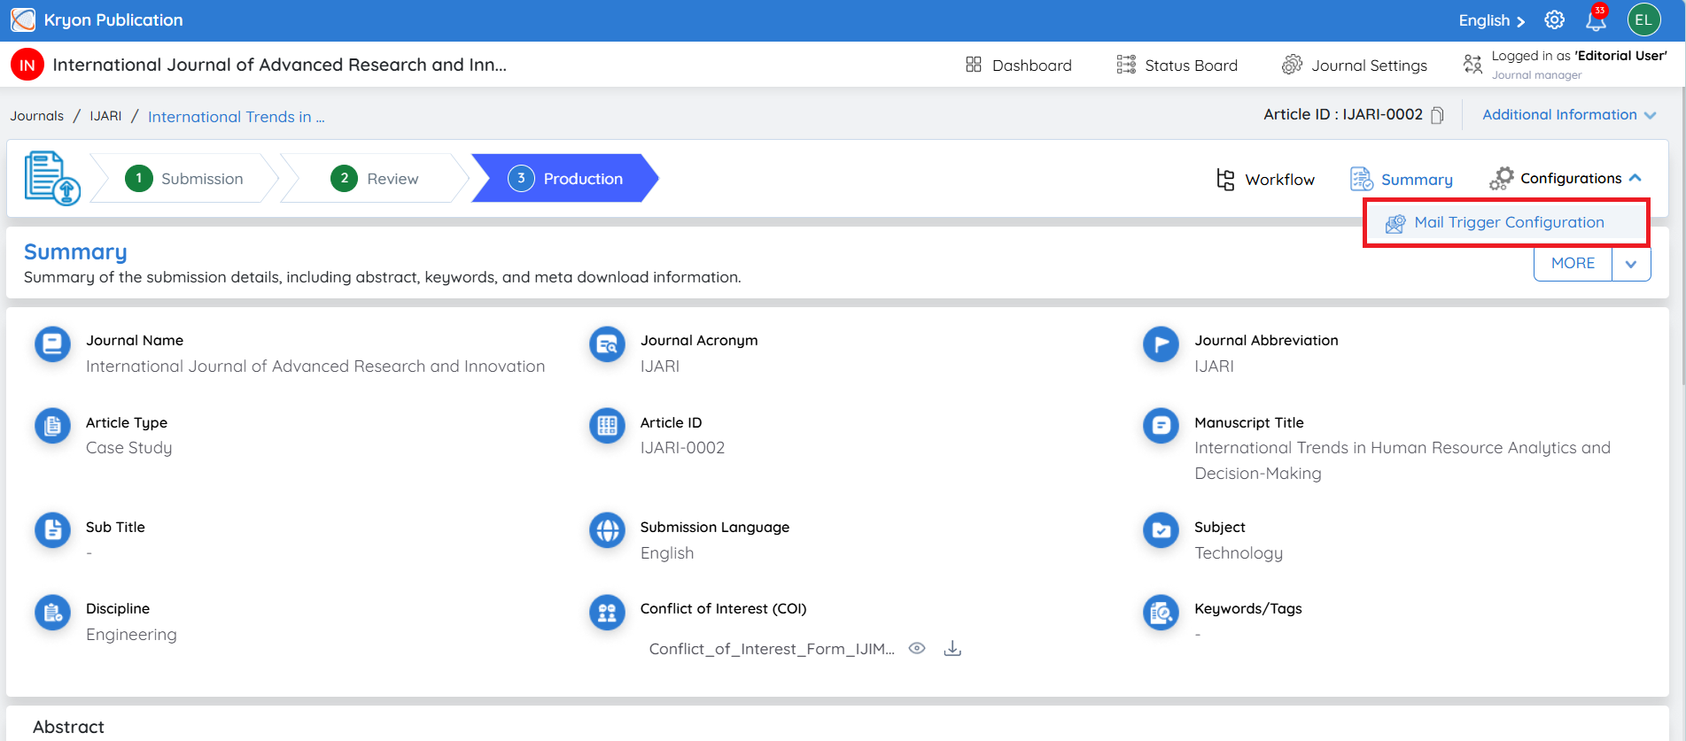
Task: Open the MORE button arrow dropdown
Action: tap(1631, 264)
